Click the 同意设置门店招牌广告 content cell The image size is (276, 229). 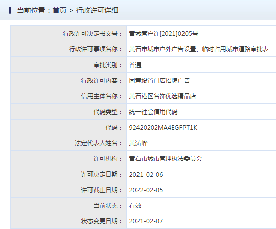click(201, 80)
